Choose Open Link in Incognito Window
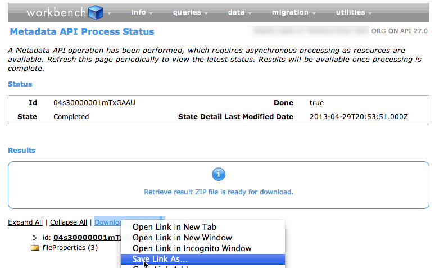435x268 pixels. pyautogui.click(x=192, y=248)
